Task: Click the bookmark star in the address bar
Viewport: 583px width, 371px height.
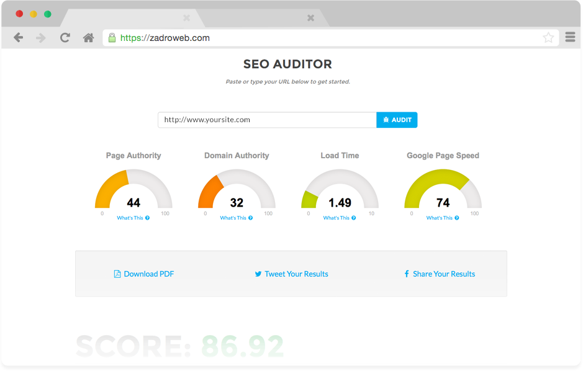Action: (548, 37)
